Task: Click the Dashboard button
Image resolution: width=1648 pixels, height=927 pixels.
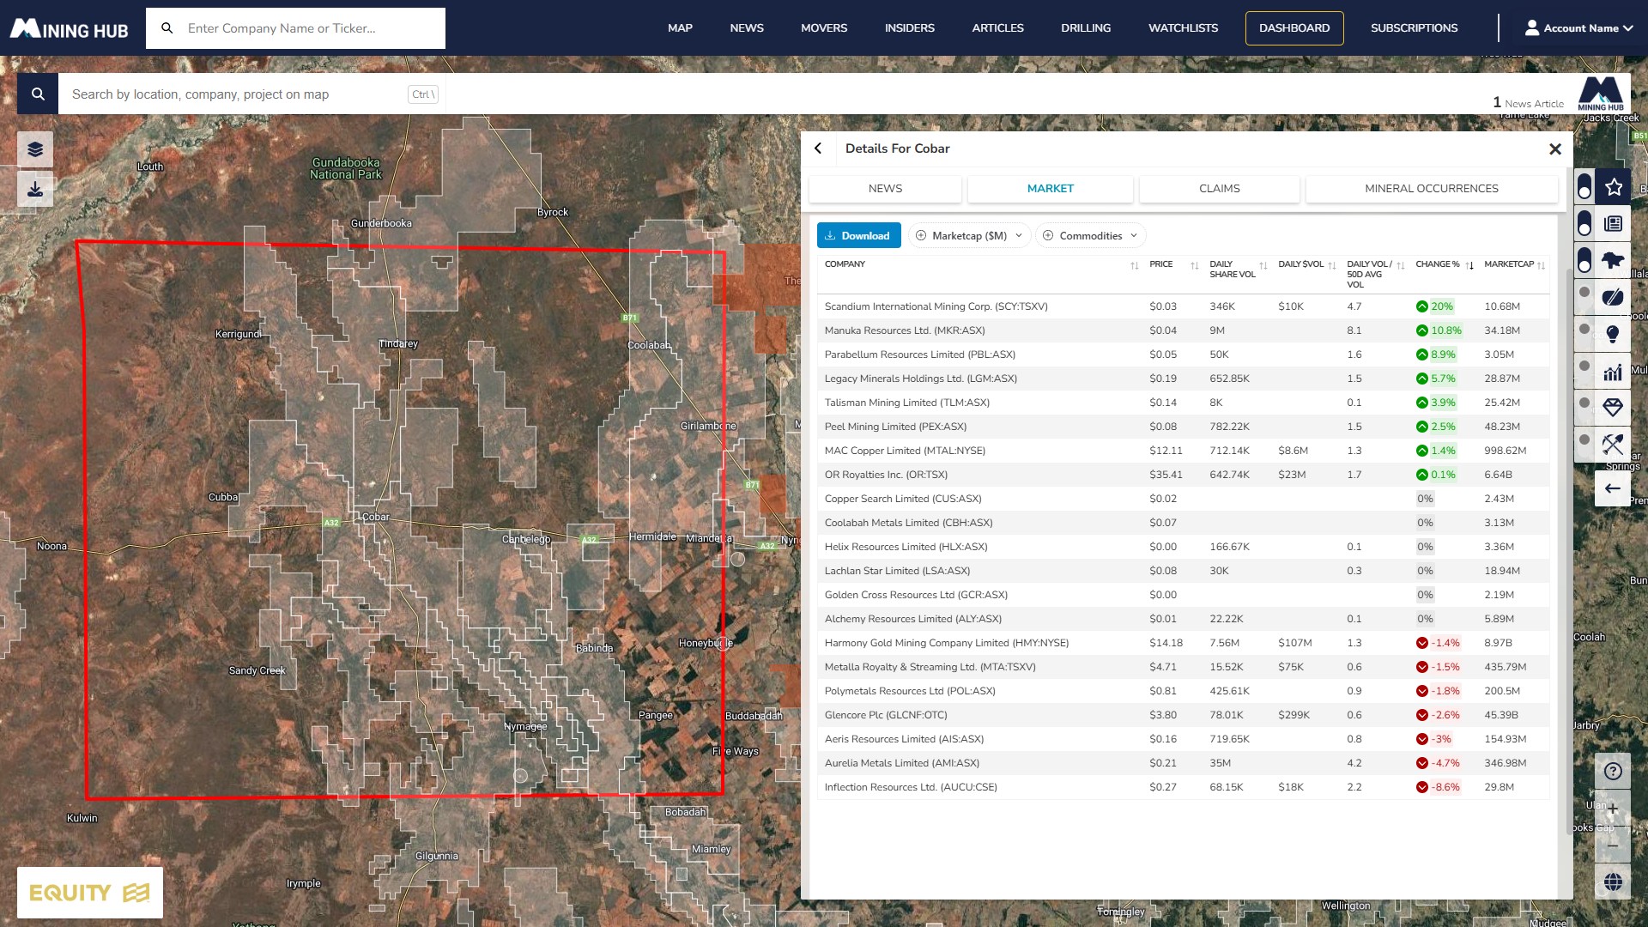Action: coord(1294,28)
